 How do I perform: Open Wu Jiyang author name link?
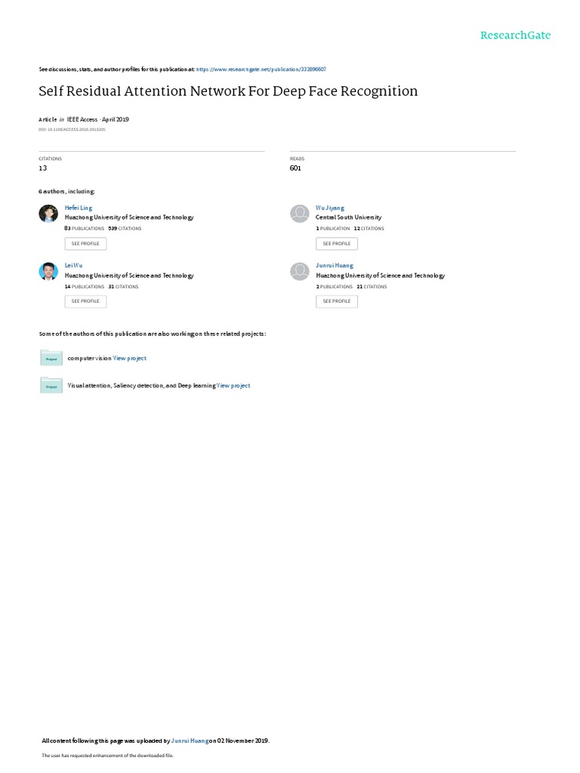click(x=330, y=208)
